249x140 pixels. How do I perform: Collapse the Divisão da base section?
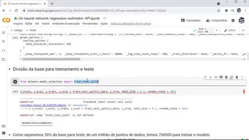9,69
